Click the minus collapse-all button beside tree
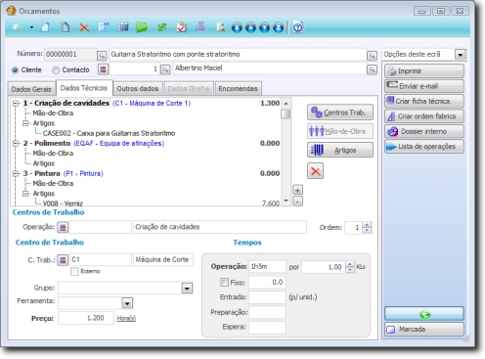This screenshot has width=485, height=359. pyautogui.click(x=297, y=202)
